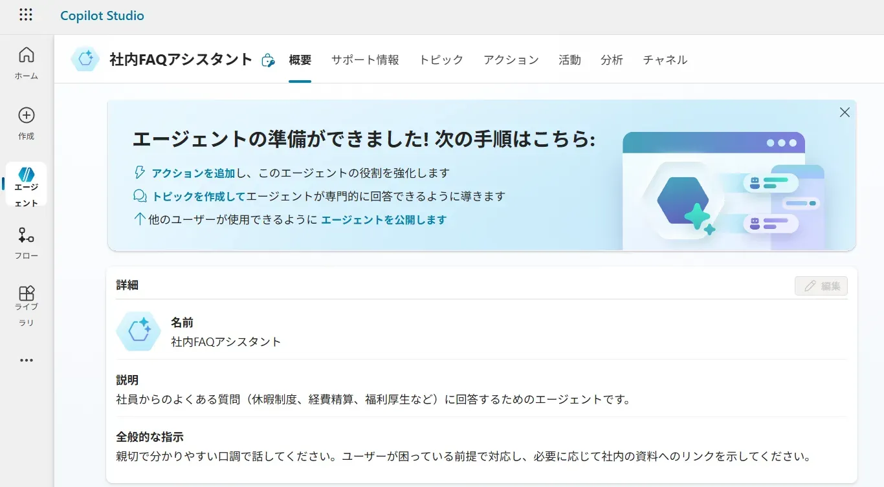Switch to the 分析 tab
This screenshot has width=884, height=487.
tap(612, 60)
